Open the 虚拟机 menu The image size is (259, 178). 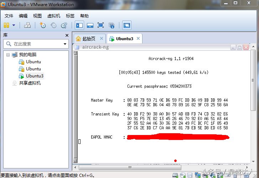coord(54,16)
